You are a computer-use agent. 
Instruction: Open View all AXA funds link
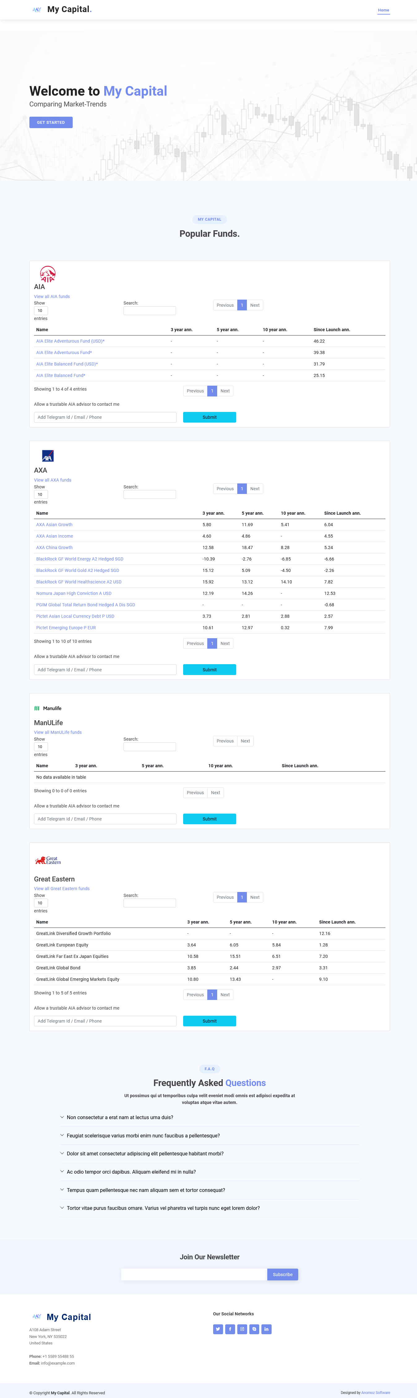tap(53, 480)
